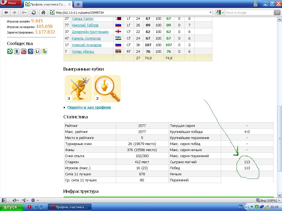Screen dimensions: 282x211
Task: Open the VKontakte community icon
Action: (17, 51)
